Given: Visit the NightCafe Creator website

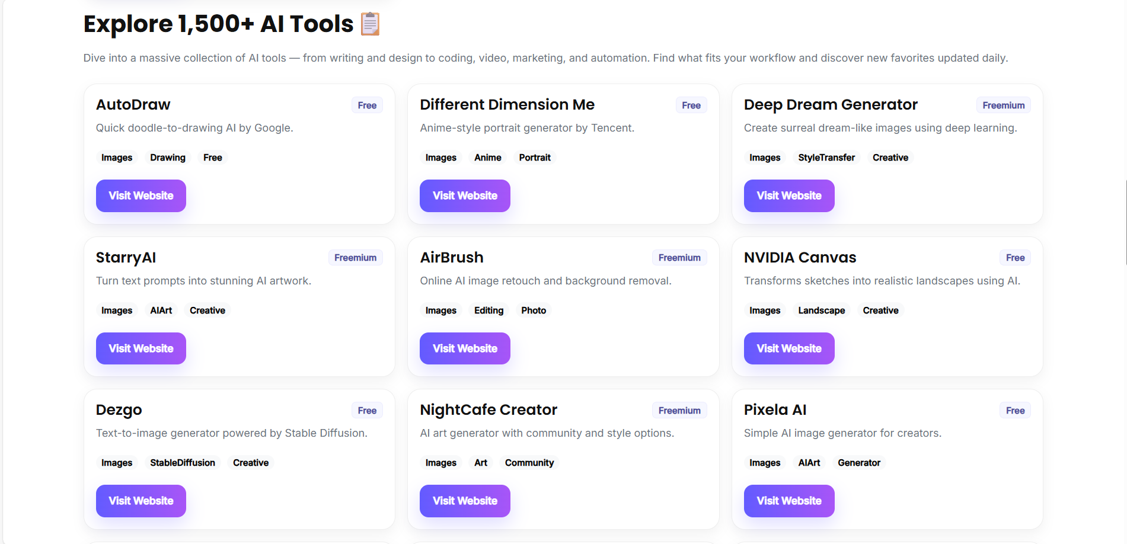Looking at the screenshot, I should coord(465,501).
